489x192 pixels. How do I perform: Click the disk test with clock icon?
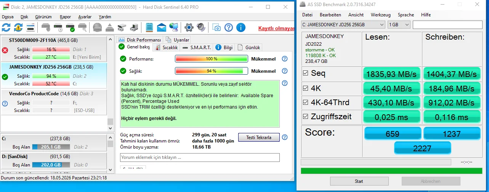[x=58, y=27]
